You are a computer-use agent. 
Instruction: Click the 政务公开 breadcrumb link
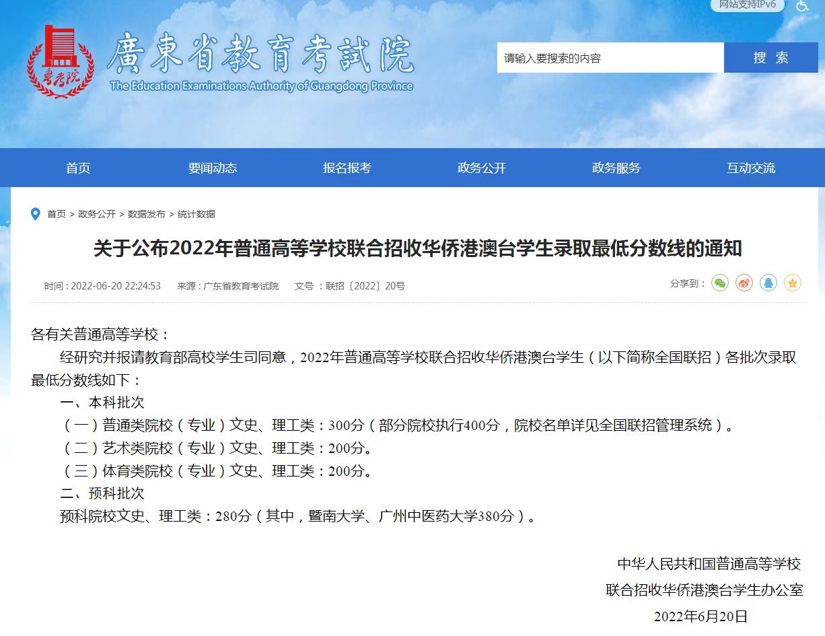click(x=97, y=214)
